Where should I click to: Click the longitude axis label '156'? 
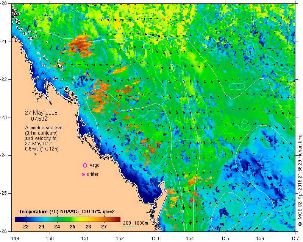pos(260,239)
